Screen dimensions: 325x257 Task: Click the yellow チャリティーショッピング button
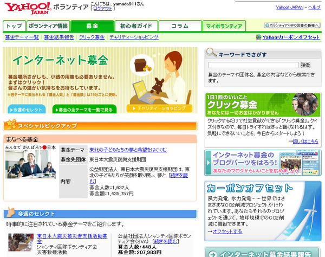pos(159,108)
